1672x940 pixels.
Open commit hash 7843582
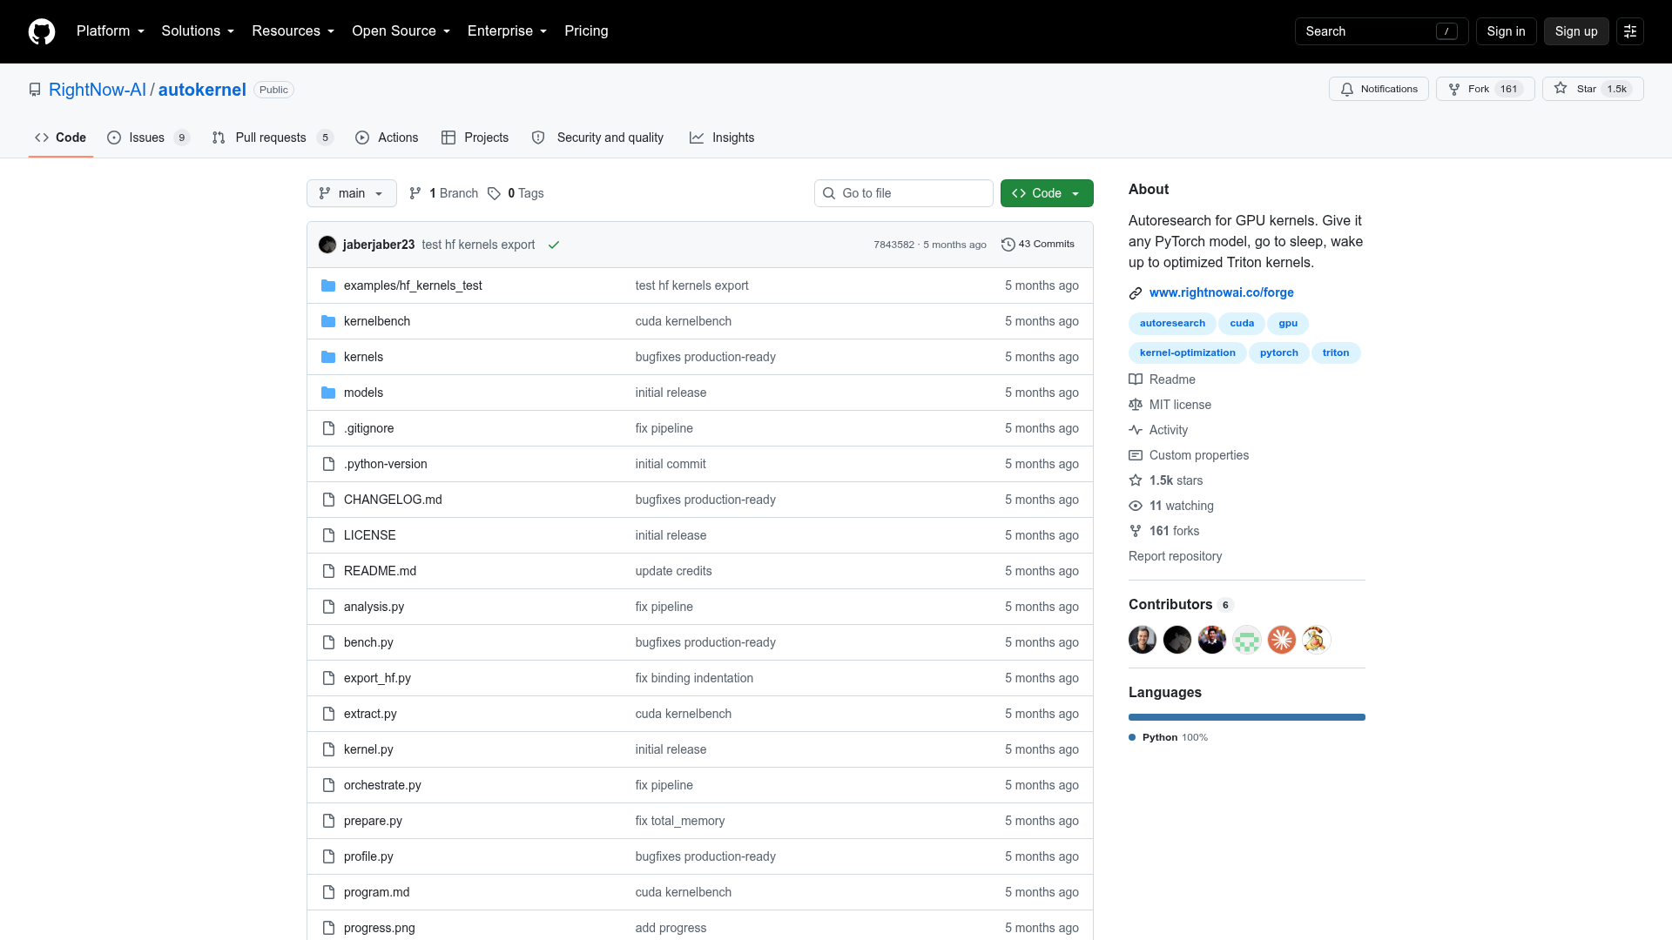[894, 245]
